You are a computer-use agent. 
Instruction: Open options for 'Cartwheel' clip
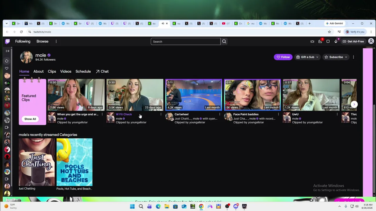[219, 114]
